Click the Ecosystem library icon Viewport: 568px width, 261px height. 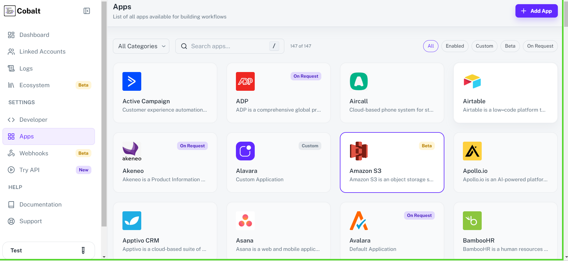coord(11,85)
